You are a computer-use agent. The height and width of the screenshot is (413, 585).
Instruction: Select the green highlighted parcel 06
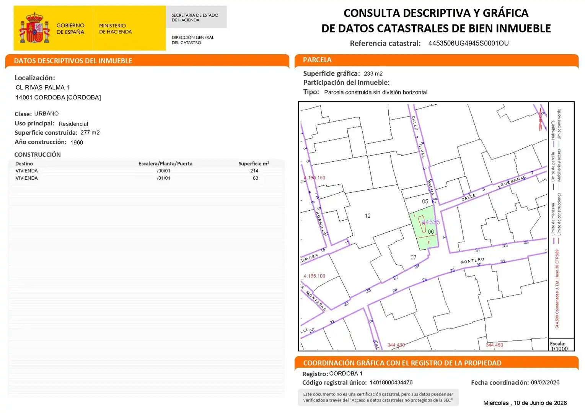[424, 228]
